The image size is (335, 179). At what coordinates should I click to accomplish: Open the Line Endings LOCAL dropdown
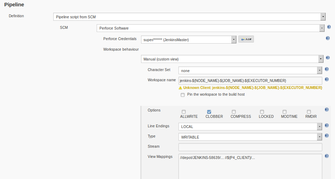coord(250,127)
